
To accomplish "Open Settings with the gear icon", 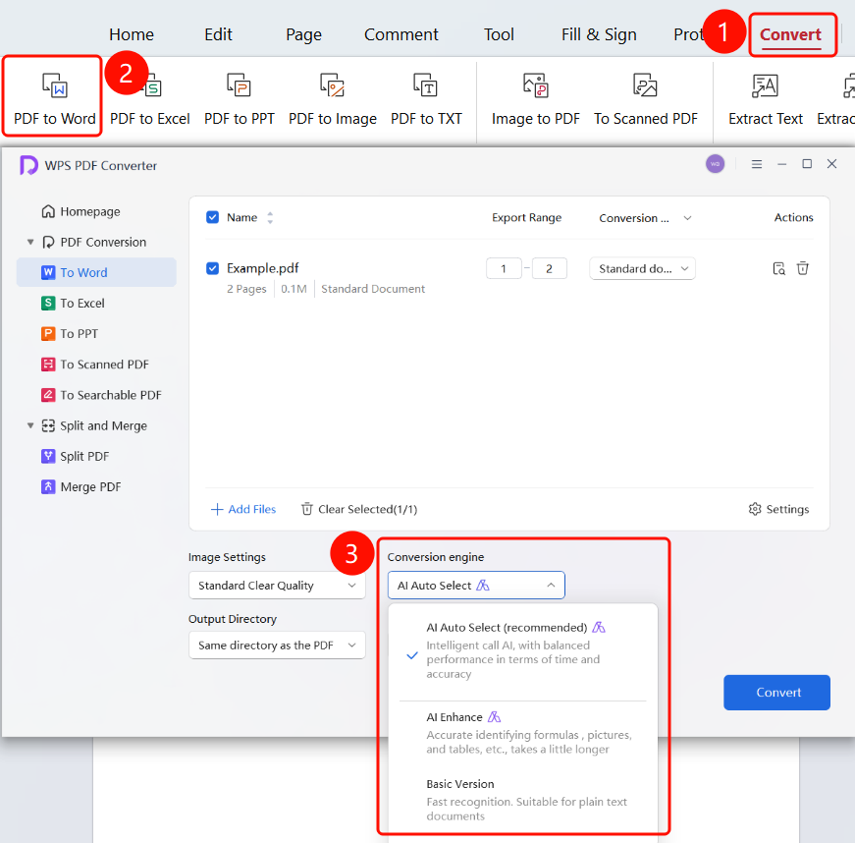I will click(x=778, y=509).
